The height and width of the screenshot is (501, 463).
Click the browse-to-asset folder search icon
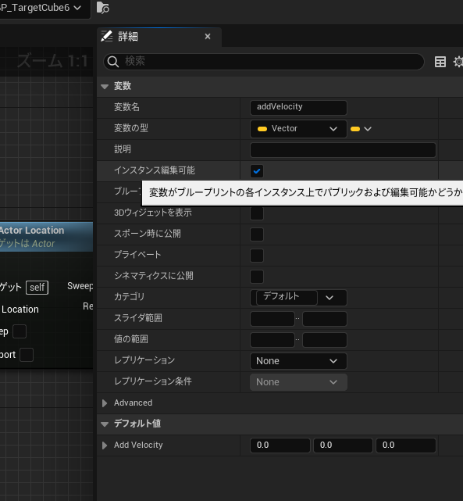tap(103, 8)
